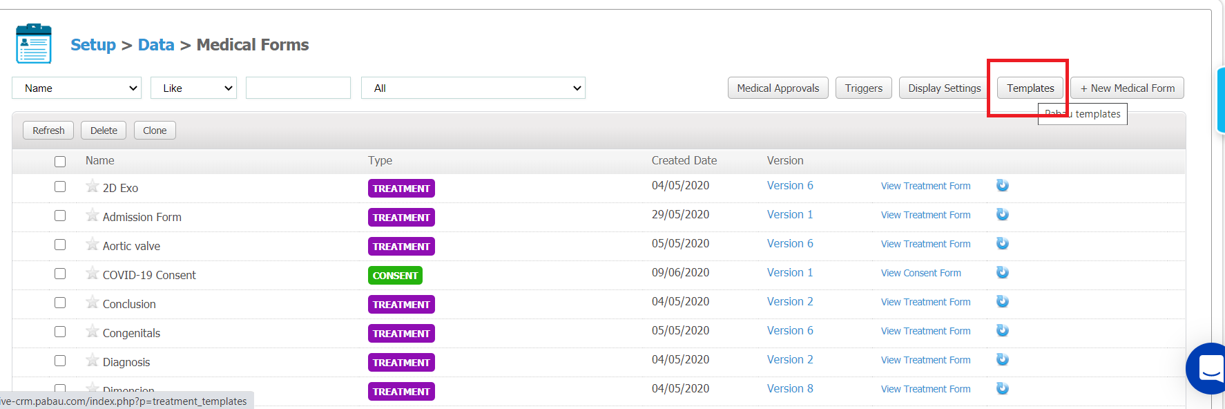
Task: Check the Conclusion row checkbox
Action: point(60,303)
